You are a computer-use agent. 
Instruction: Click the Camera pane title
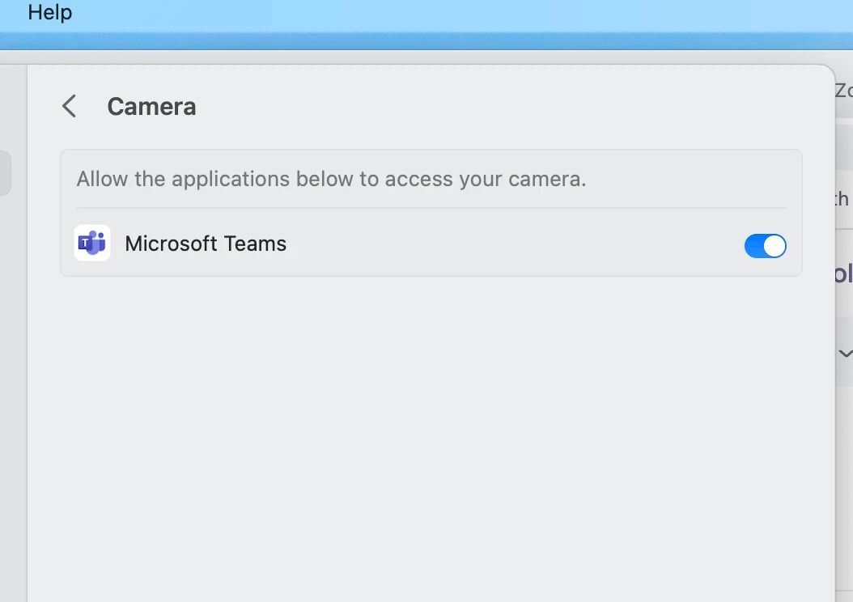tap(151, 107)
